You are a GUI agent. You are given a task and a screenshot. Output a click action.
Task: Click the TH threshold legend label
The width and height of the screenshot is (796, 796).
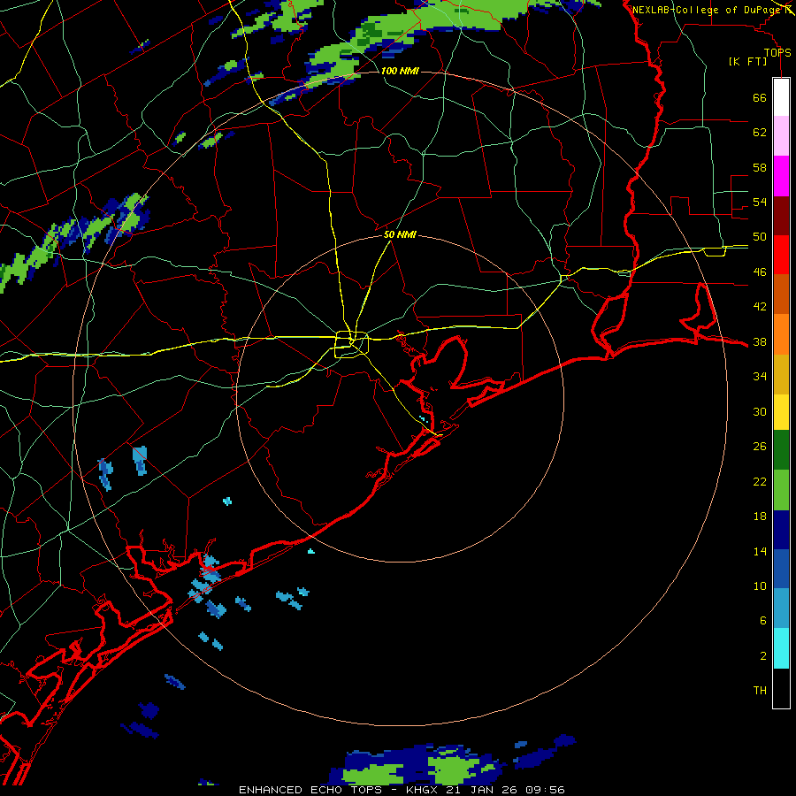pos(760,691)
